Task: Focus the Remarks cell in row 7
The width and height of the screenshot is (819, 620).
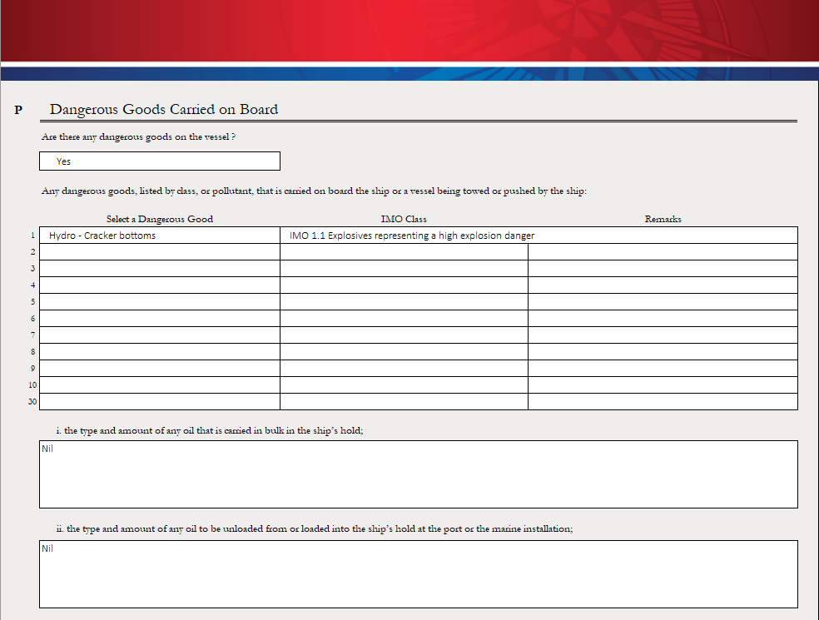Action: (663, 335)
